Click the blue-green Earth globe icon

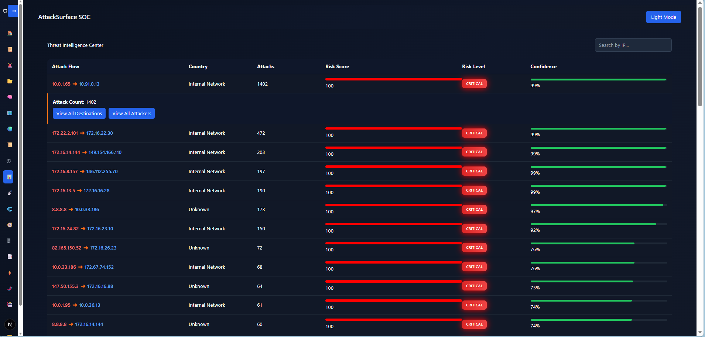point(10,129)
